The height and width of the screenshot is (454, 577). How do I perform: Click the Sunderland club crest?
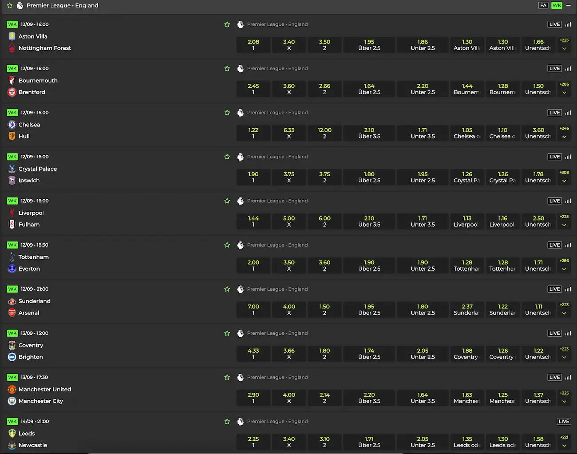tap(12, 301)
